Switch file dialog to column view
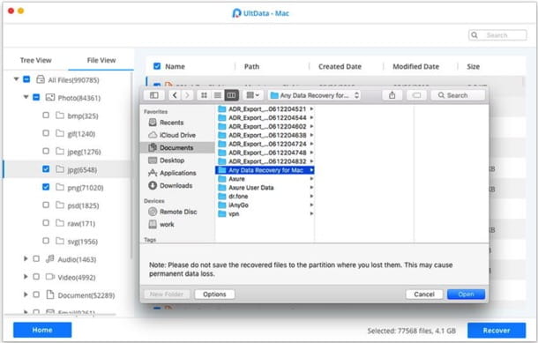 tap(231, 95)
